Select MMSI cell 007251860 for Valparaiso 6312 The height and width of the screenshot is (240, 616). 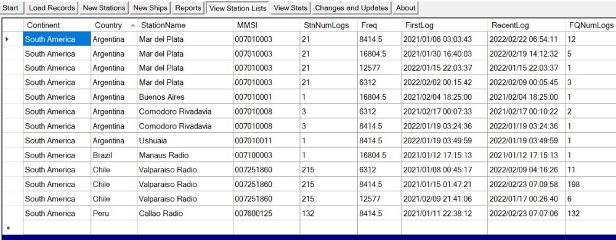click(x=266, y=170)
